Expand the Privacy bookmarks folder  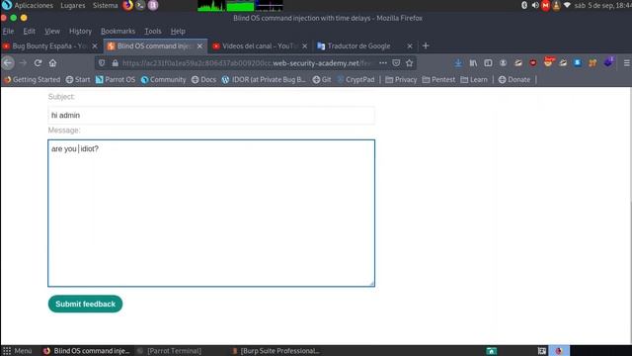[401, 79]
